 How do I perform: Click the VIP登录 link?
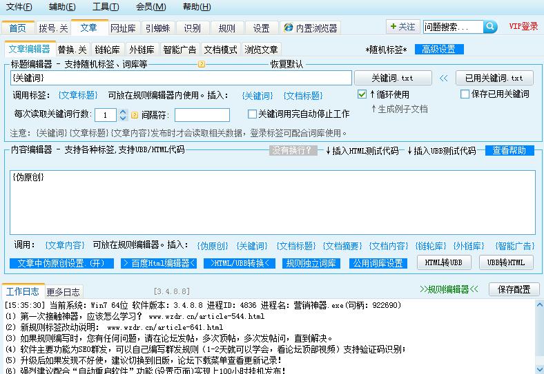pyautogui.click(x=523, y=26)
